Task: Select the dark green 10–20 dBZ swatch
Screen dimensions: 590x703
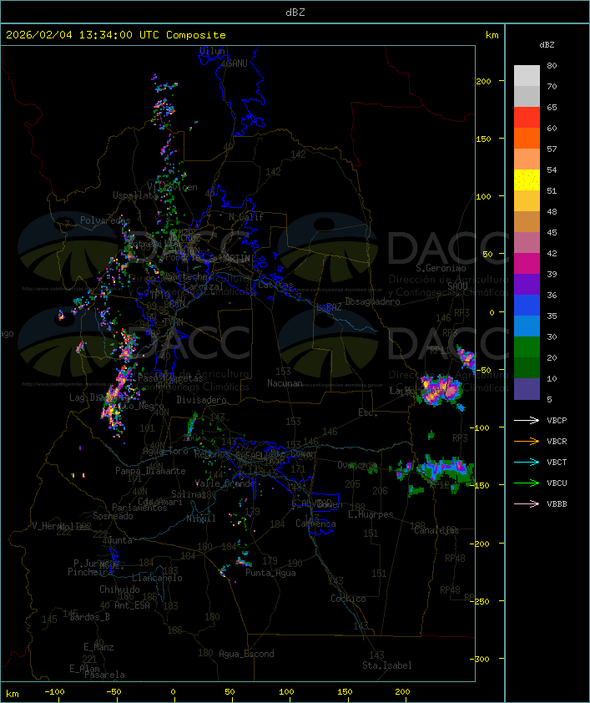Action: [527, 367]
